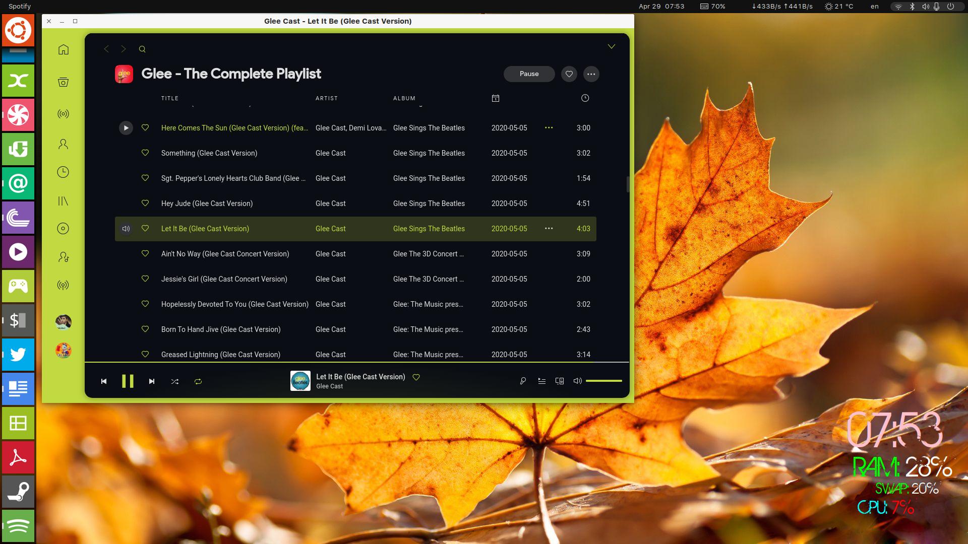Adjust the volume slider
This screenshot has width=968, height=544.
(604, 381)
